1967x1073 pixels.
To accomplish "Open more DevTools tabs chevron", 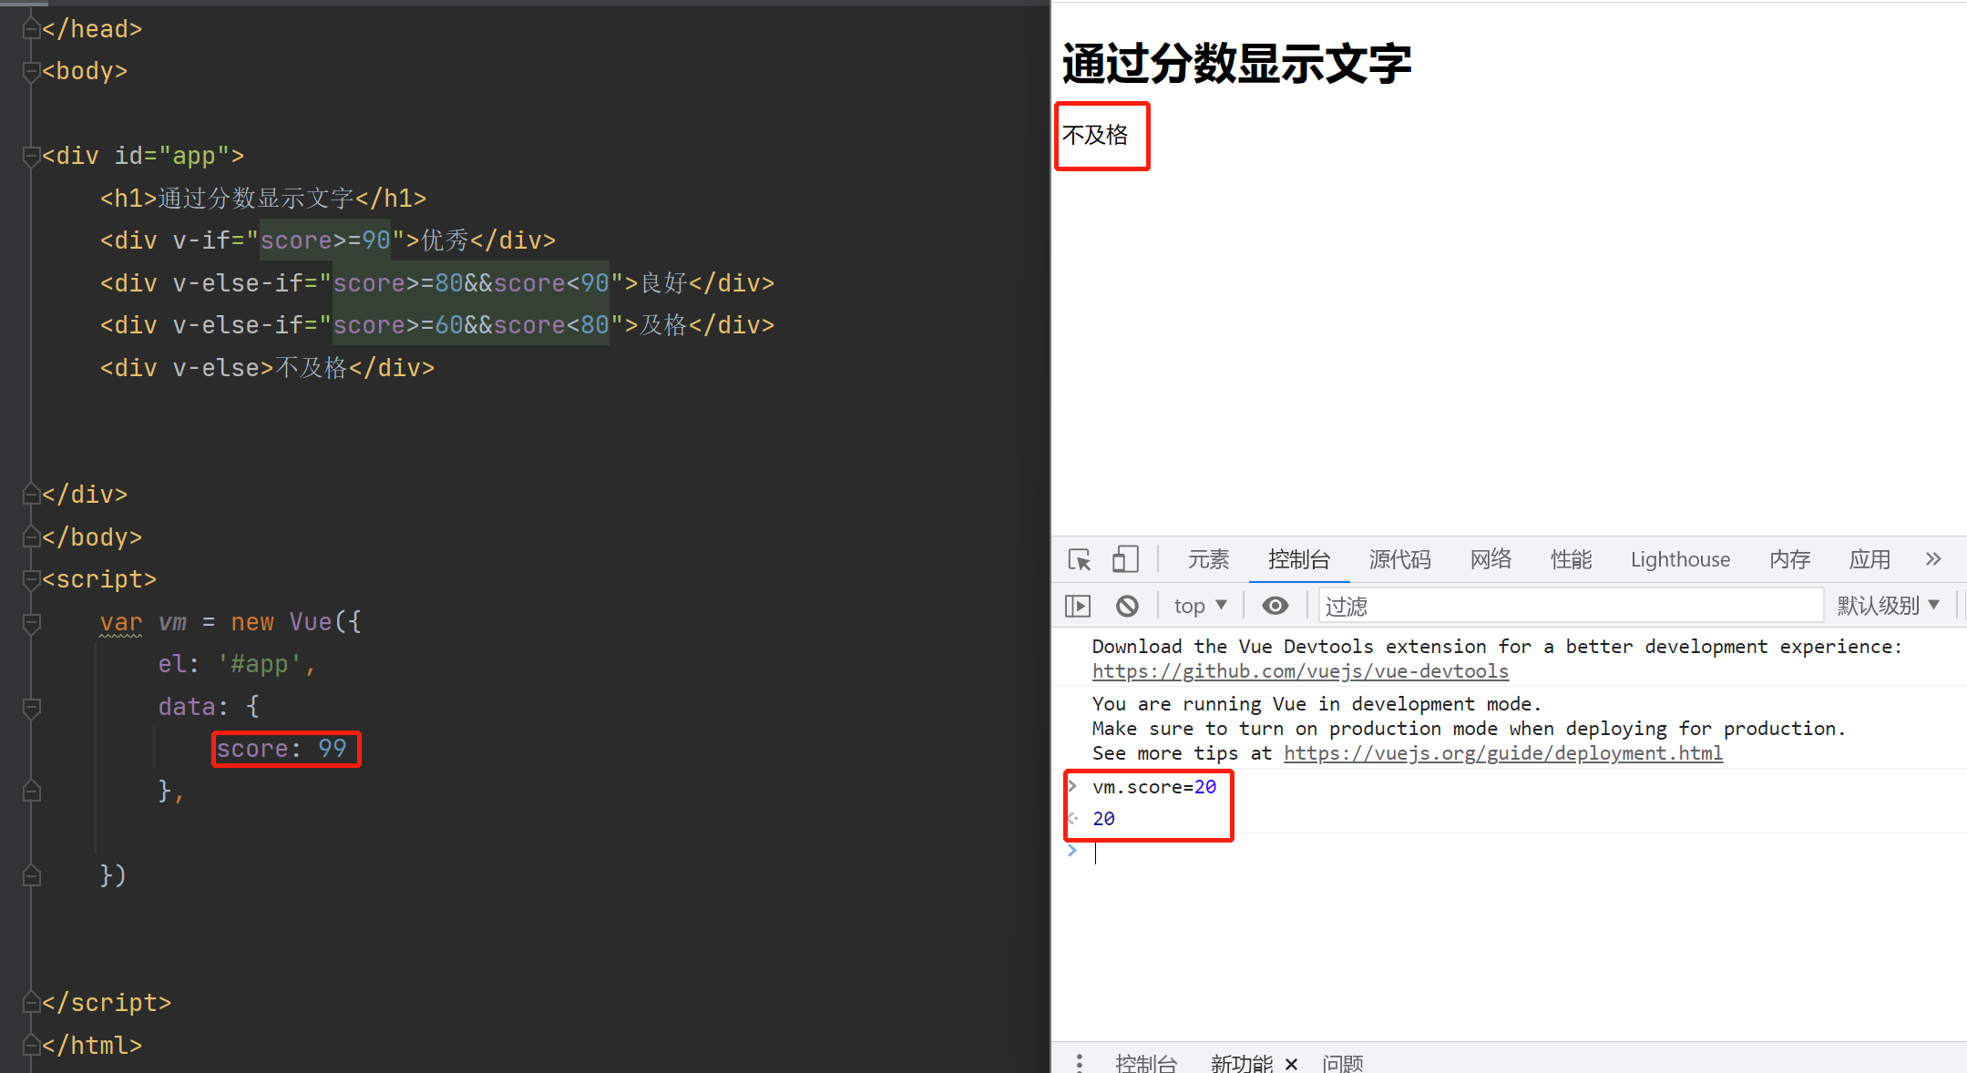I will click(x=1933, y=559).
